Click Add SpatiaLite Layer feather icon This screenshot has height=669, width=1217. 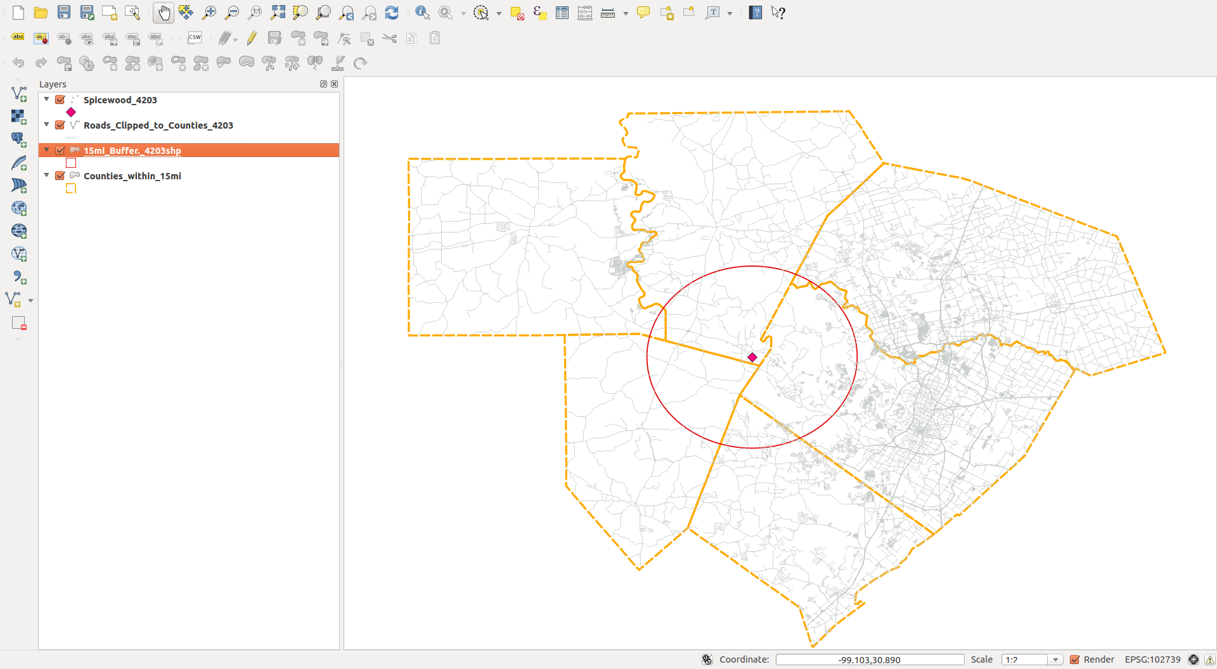coord(19,163)
